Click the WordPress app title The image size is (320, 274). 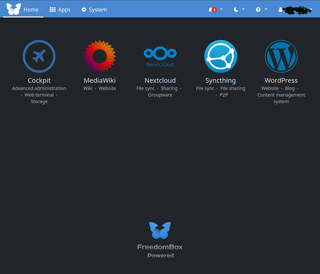pyautogui.click(x=281, y=80)
